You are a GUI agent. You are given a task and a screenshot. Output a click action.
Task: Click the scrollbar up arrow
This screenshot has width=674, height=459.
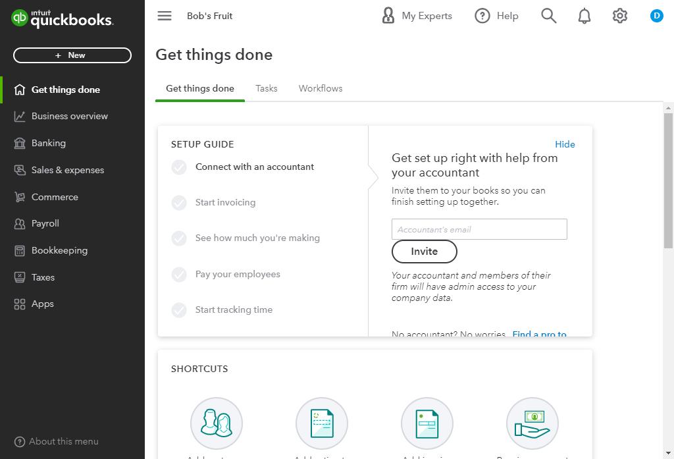(x=668, y=107)
